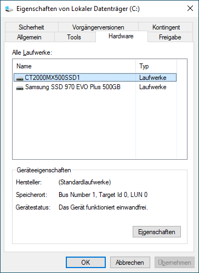199x273 pixels.
Task: Click Laufwerke type of the Samsung SSD
Action: 153,87
